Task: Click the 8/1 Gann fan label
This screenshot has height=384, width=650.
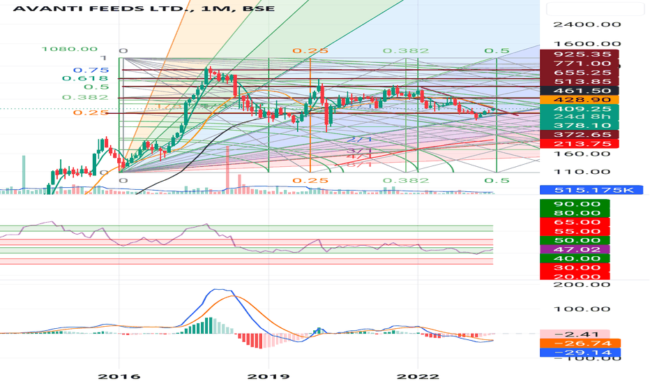Action: (x=359, y=164)
